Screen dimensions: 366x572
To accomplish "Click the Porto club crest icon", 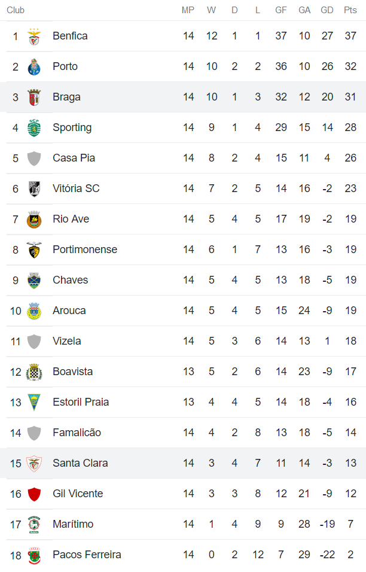I will 34,67.
